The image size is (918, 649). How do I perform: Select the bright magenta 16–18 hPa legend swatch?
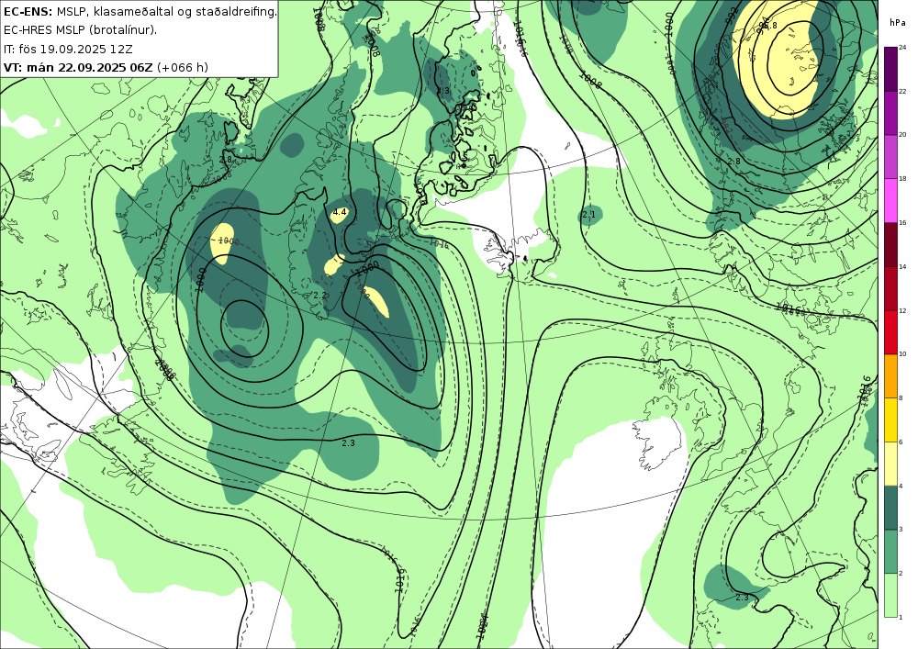click(x=891, y=201)
